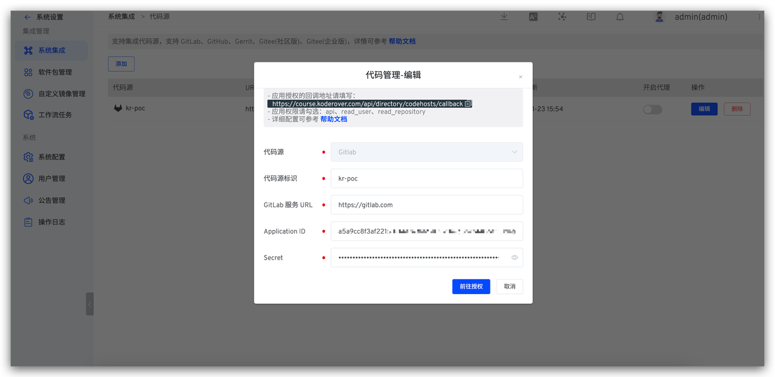Screen dimensions: 775x377
Task: Click the 前往授权 button
Action: point(471,286)
